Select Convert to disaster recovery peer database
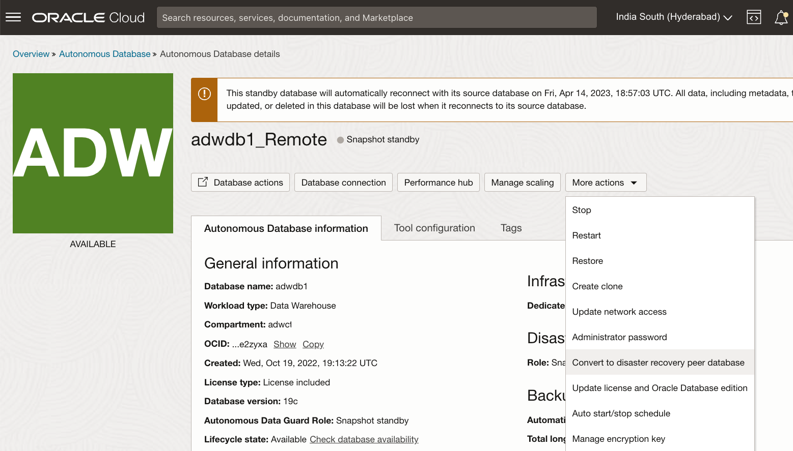The width and height of the screenshot is (793, 451). click(658, 363)
